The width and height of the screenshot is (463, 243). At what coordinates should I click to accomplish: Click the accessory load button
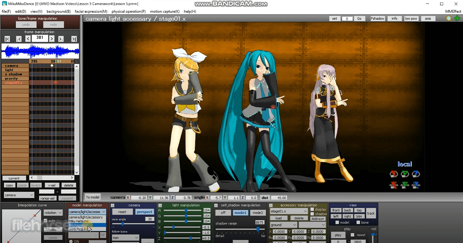tap(279, 218)
